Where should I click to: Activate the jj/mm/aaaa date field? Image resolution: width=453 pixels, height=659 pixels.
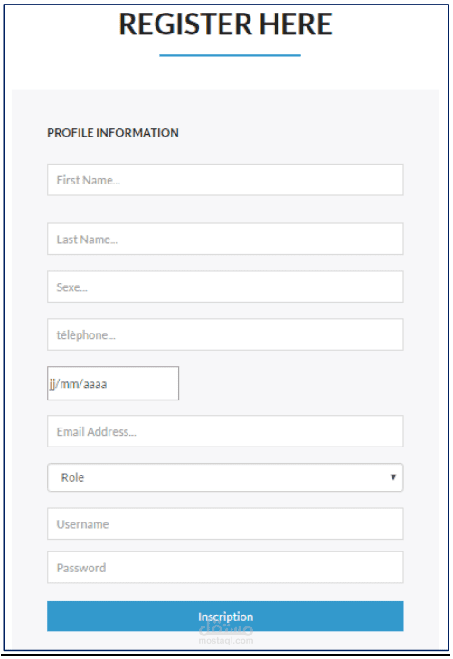click(x=113, y=383)
